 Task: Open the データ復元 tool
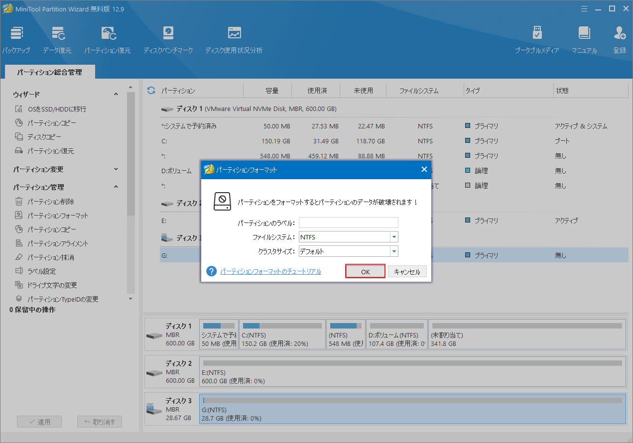57,40
